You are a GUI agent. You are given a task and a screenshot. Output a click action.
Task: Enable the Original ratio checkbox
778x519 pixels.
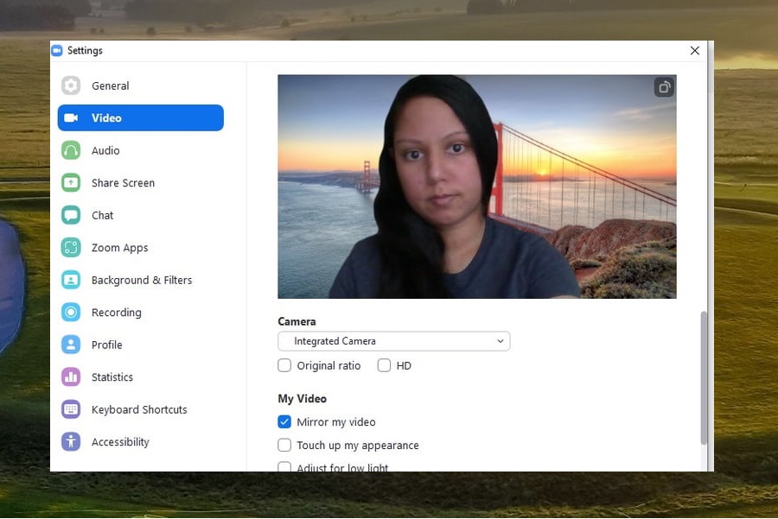284,365
